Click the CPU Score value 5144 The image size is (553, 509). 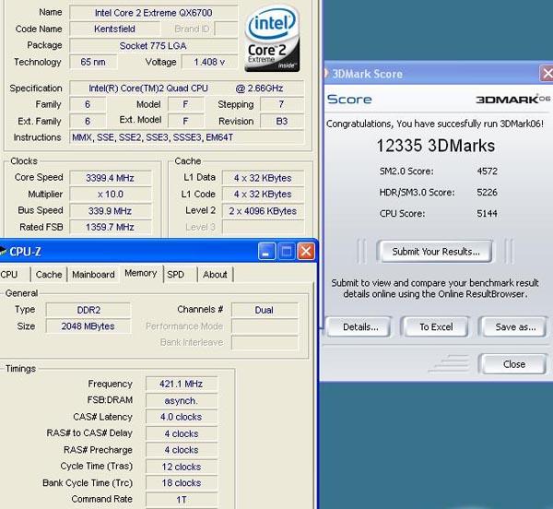click(x=487, y=213)
